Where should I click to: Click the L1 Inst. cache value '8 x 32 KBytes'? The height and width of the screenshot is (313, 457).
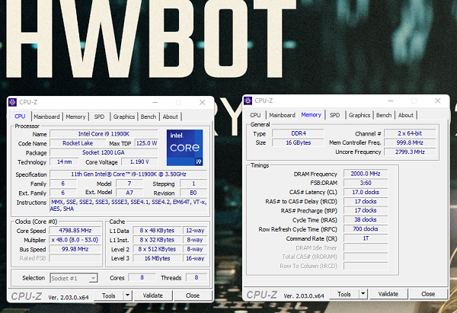pyautogui.click(x=158, y=240)
